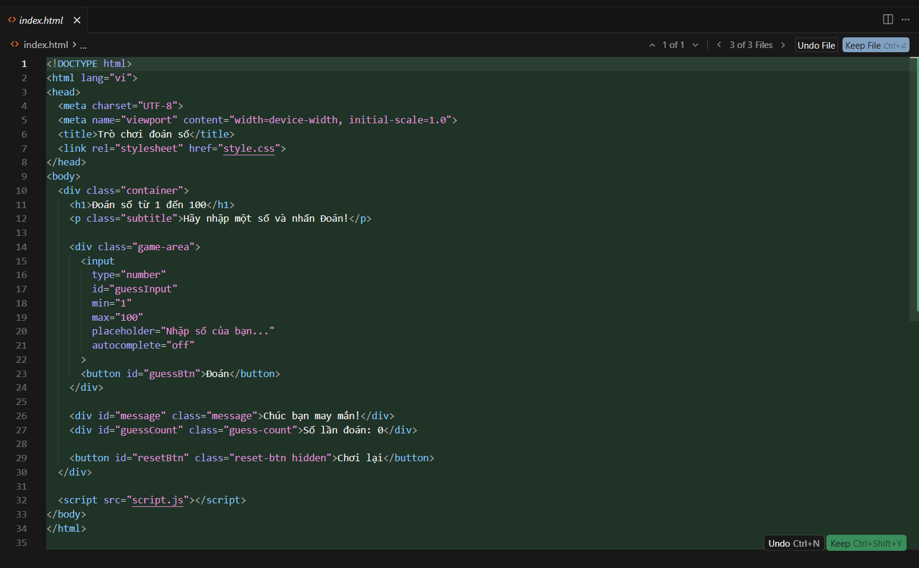Click line number 14 in gutter
This screenshot has height=568, width=919.
click(21, 247)
